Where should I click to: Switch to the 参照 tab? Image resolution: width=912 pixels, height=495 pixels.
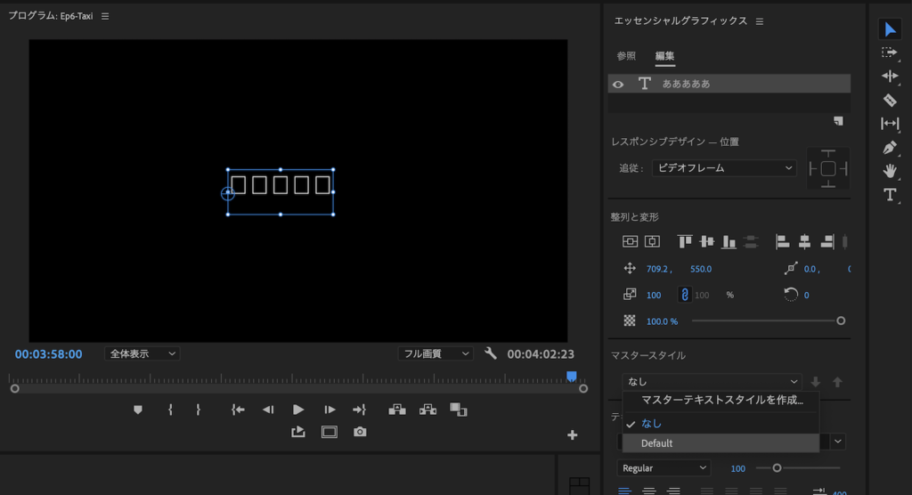tap(626, 56)
